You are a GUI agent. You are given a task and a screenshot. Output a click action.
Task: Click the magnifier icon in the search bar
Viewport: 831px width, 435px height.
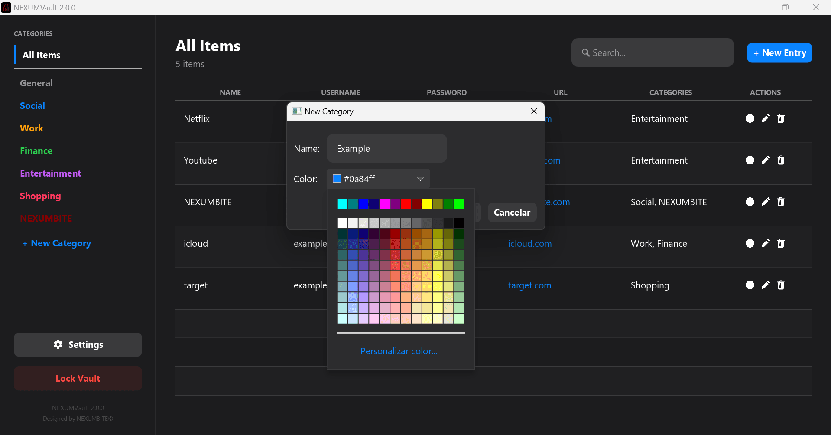click(x=586, y=52)
